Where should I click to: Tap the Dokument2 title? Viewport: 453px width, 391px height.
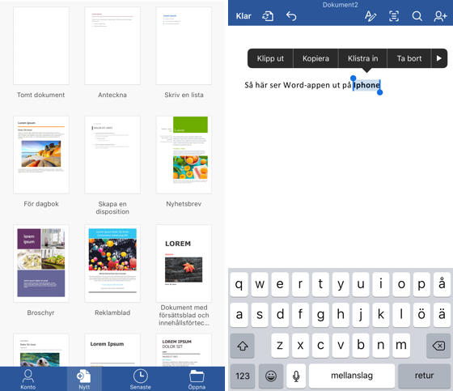coord(340,5)
